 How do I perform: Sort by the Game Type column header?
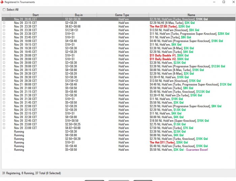pos(123,15)
